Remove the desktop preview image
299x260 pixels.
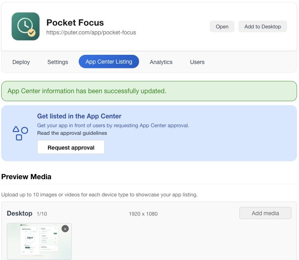click(x=65, y=229)
